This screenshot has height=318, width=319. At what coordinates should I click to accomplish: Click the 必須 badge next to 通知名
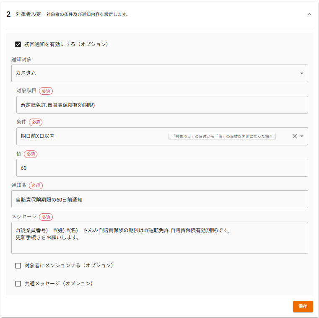point(36,186)
